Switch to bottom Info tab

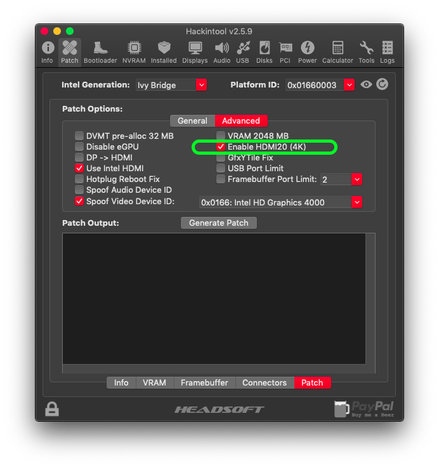[121, 382]
